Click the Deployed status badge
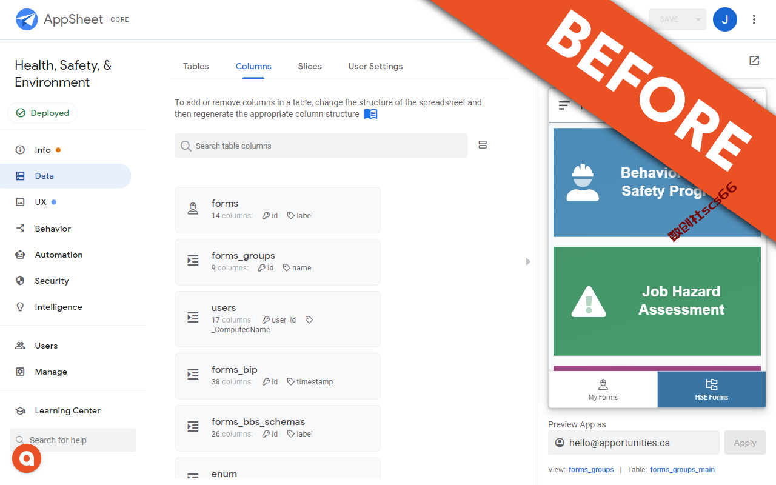The width and height of the screenshot is (776, 485). coord(42,113)
